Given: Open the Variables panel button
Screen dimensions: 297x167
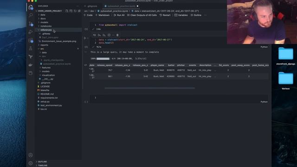Looking at the screenshot, I should [x=181, y=15].
